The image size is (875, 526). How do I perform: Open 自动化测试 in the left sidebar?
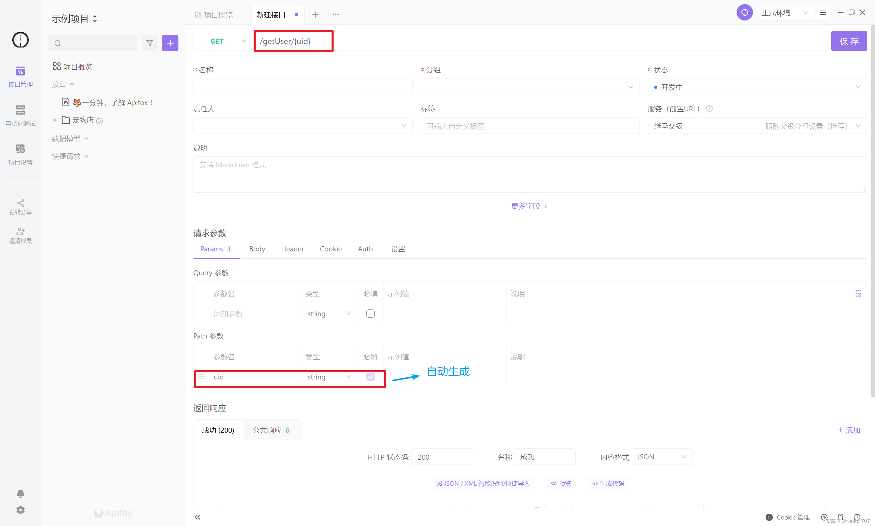(x=20, y=115)
